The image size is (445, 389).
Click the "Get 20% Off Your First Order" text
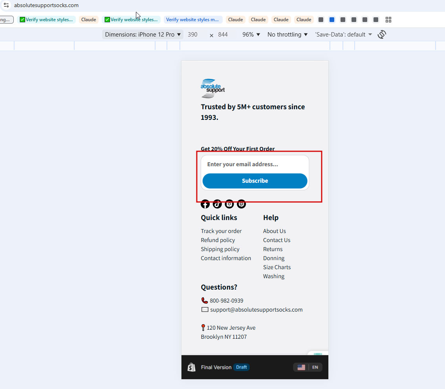238,149
